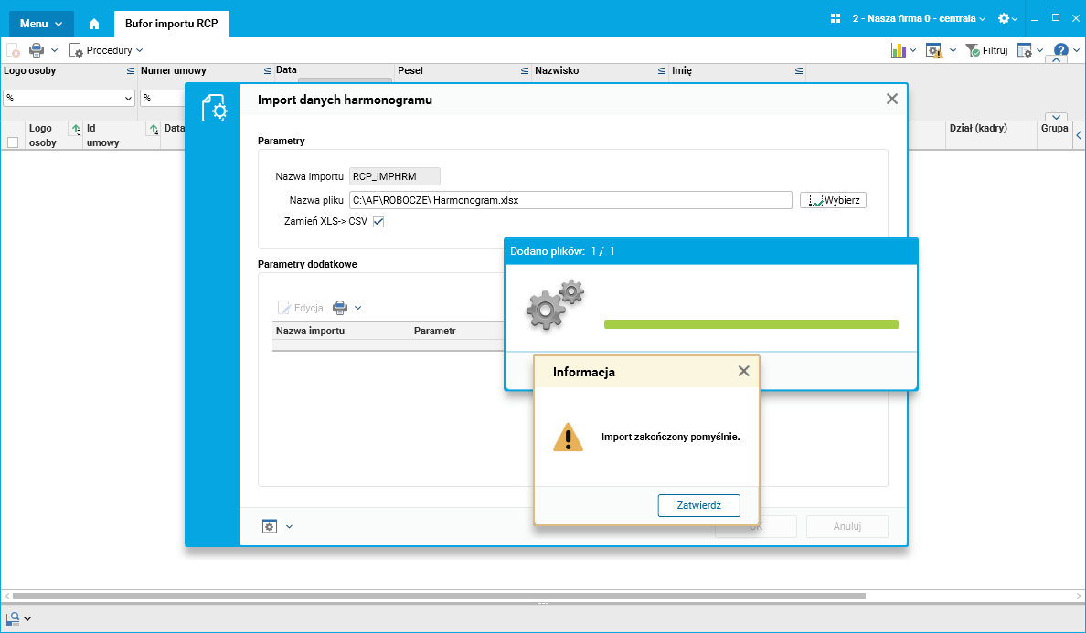Image resolution: width=1086 pixels, height=633 pixels.
Task: Click the Wybierz file browse button
Action: coord(833,200)
